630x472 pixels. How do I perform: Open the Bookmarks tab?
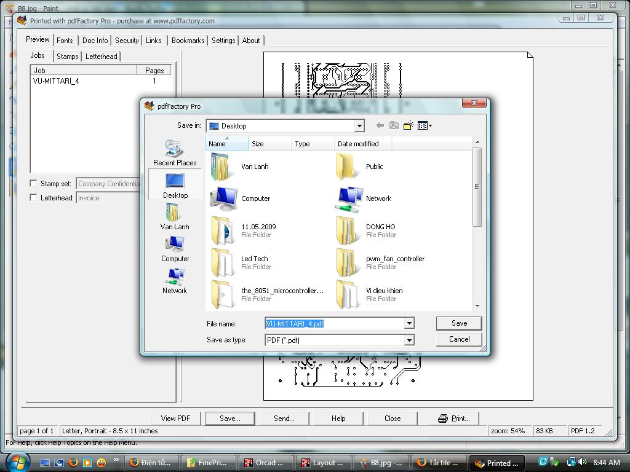[188, 41]
